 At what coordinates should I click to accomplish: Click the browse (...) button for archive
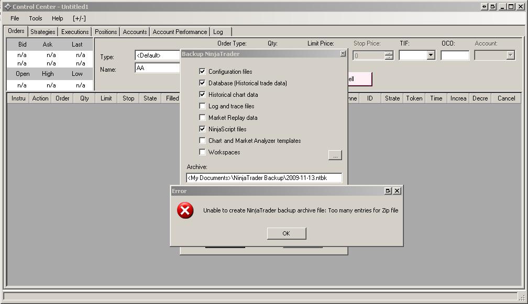pyautogui.click(x=335, y=155)
